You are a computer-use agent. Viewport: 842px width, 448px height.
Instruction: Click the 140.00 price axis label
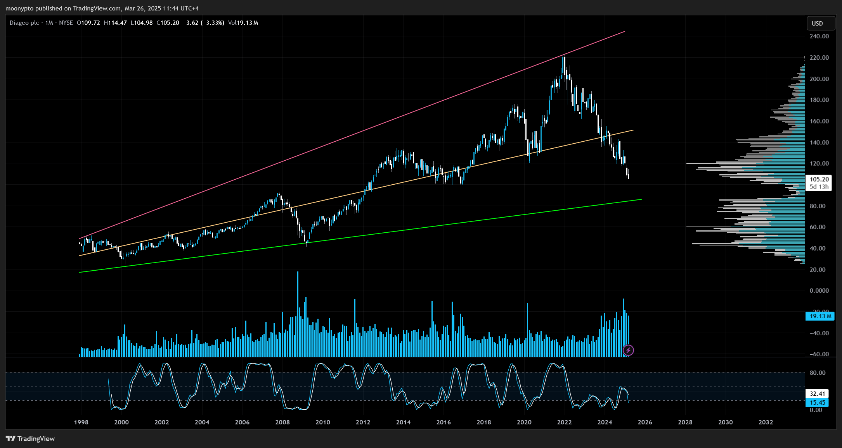[819, 142]
